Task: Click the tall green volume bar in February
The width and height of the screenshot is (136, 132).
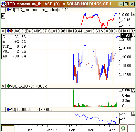Action: pos(74,98)
